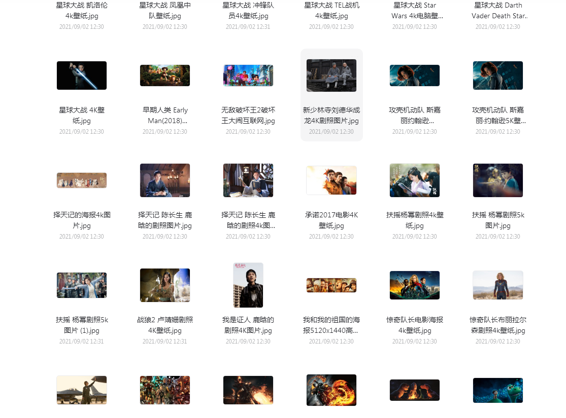Select the fighter jet and pilot thumbnail

[82, 390]
